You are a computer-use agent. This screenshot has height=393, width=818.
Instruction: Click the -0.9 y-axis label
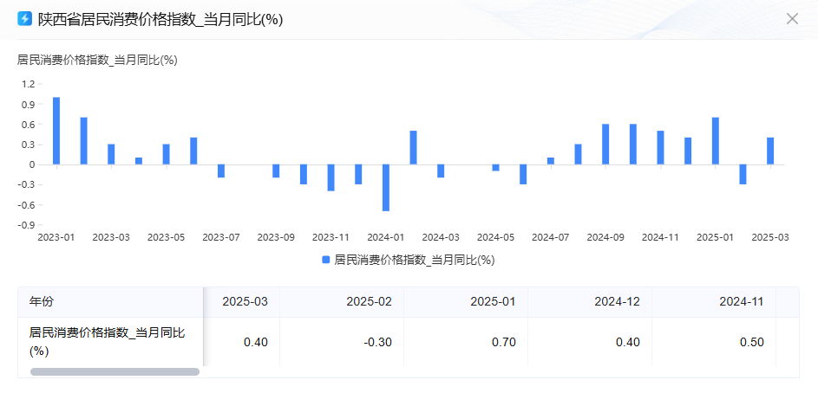coord(27,225)
